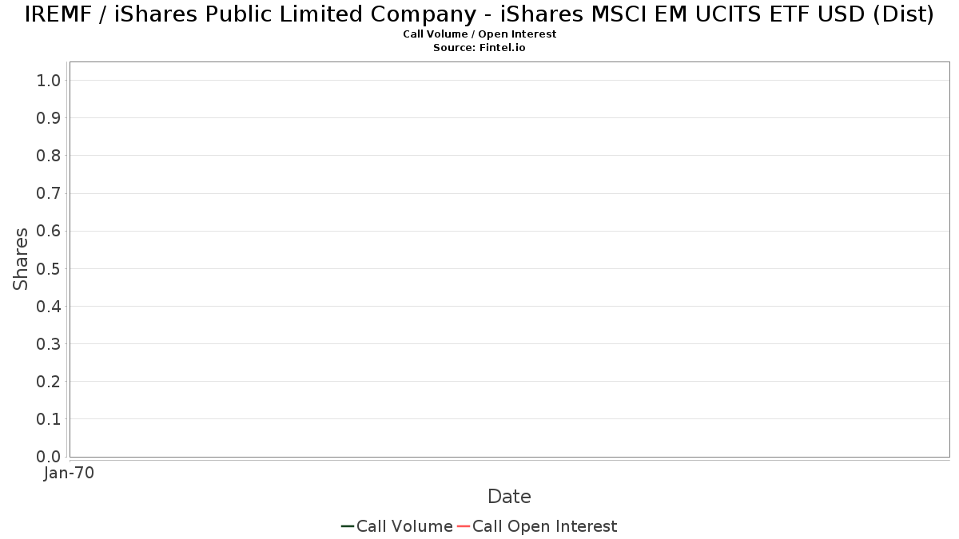Click the Source: Fintel.io text
Viewport: 959px width, 539px height.
(x=479, y=48)
